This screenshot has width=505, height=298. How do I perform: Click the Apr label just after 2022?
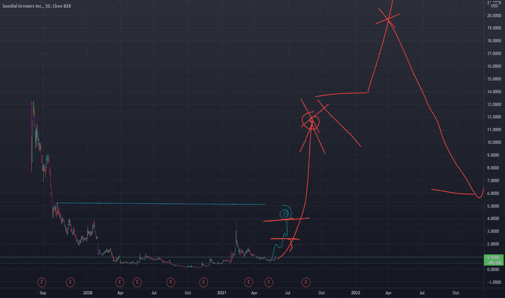pyautogui.click(x=389, y=293)
